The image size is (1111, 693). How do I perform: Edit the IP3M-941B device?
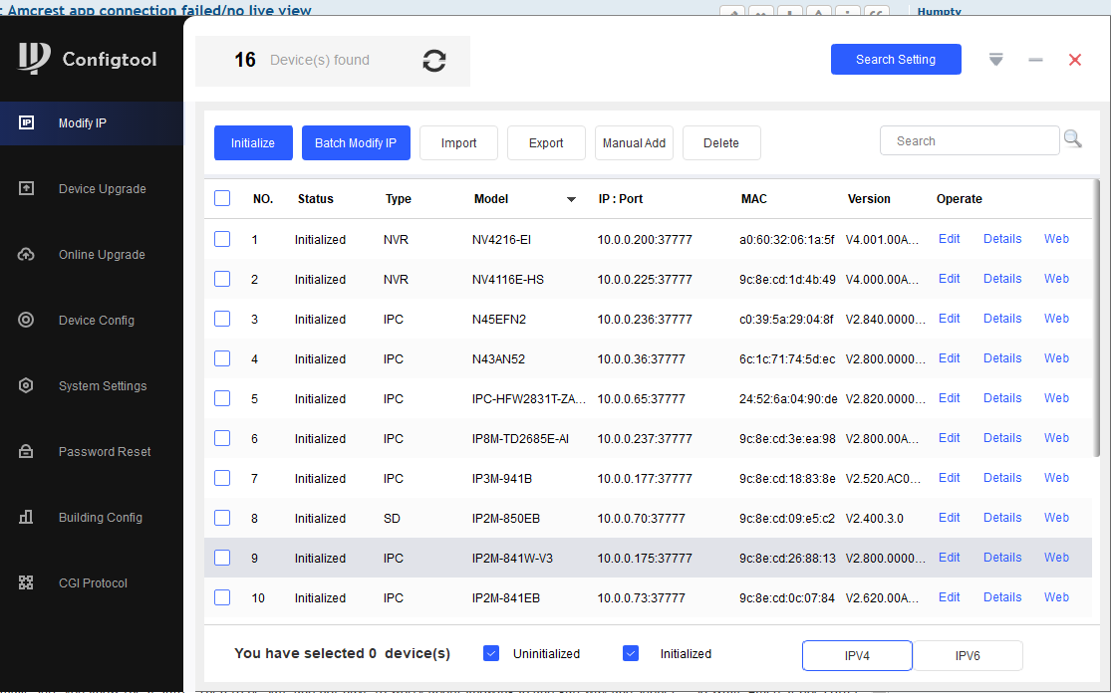949,477
